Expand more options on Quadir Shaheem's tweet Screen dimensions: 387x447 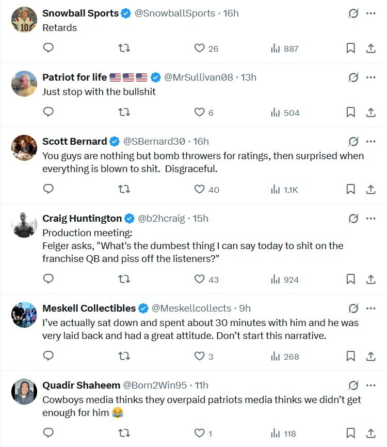(x=370, y=385)
